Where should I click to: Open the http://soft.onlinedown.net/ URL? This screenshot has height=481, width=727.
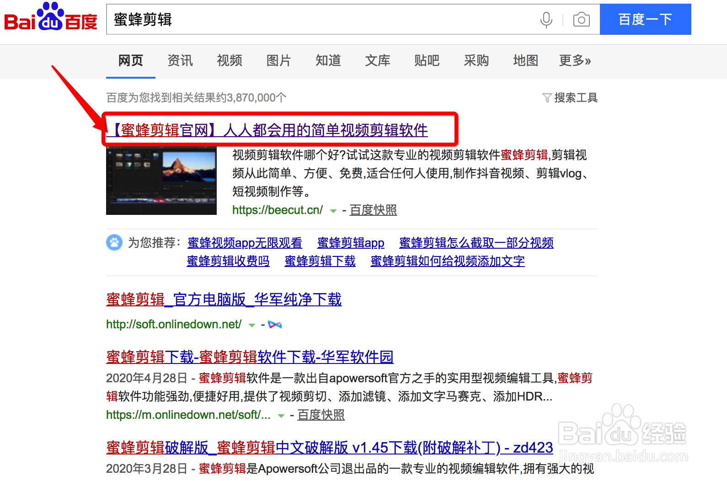coord(174,324)
